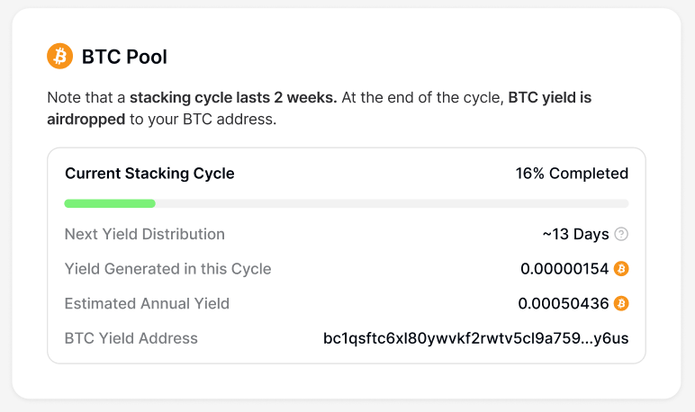
Task: Click the BTC Pool heading
Action: tap(124, 57)
